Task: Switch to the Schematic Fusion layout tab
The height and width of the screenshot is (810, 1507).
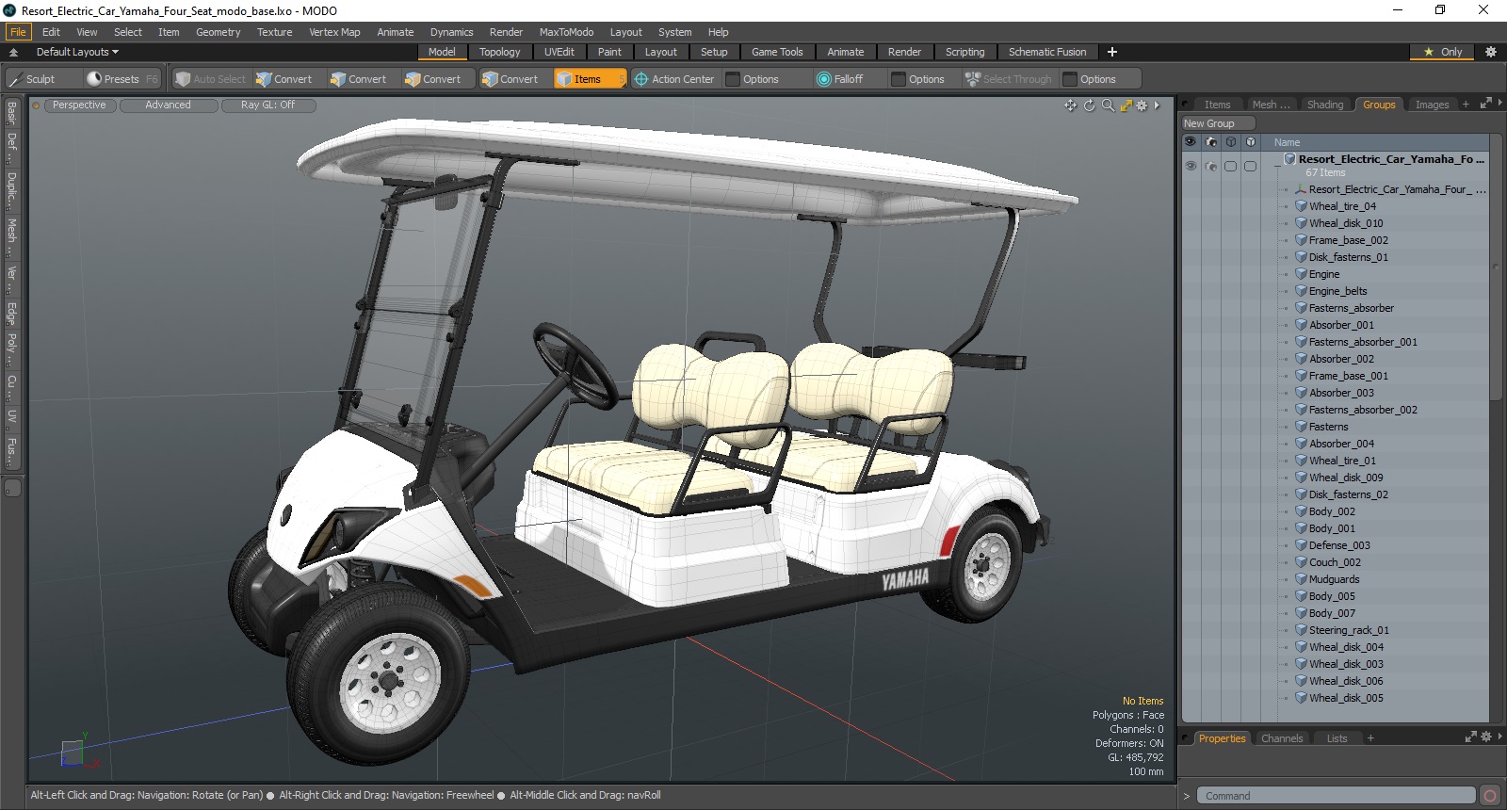Action: click(1047, 52)
